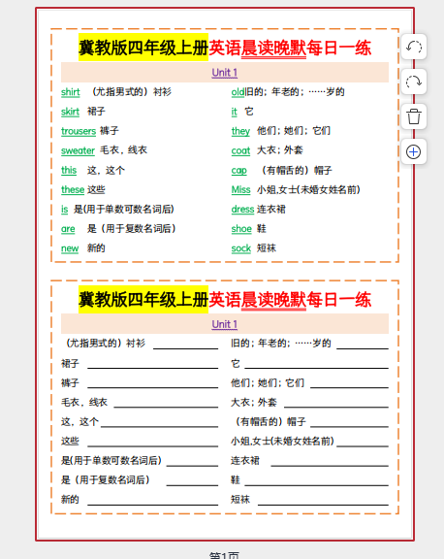Click the lower title 冀教版四年级上册
Image resolution: width=444 pixels, height=559 pixels.
click(x=143, y=300)
